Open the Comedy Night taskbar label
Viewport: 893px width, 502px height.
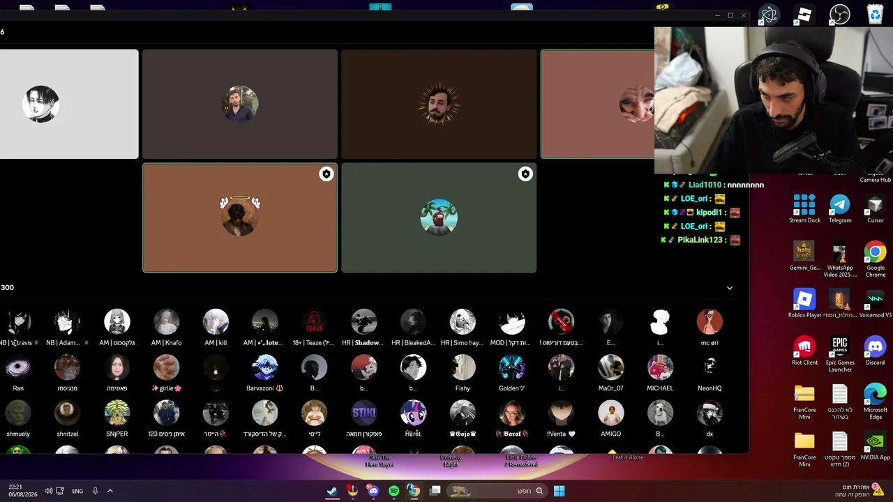click(x=450, y=461)
